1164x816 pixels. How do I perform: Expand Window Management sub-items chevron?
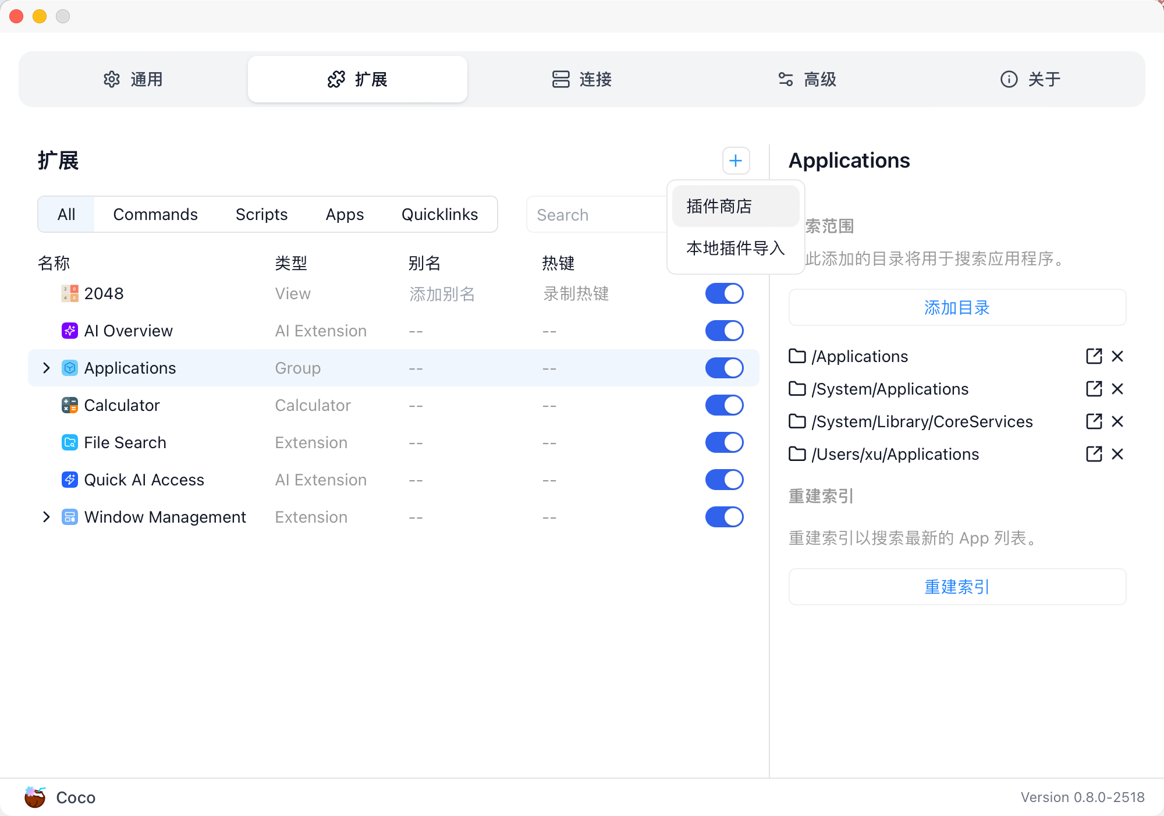[x=47, y=517]
